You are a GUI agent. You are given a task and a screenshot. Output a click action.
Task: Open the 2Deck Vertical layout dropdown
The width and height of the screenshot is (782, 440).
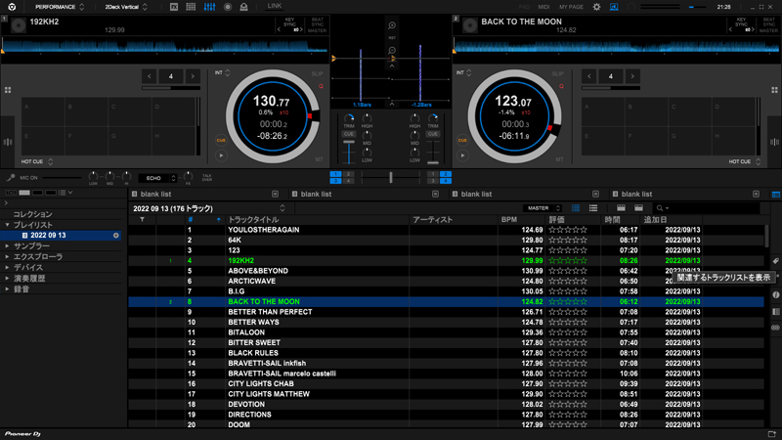point(127,7)
